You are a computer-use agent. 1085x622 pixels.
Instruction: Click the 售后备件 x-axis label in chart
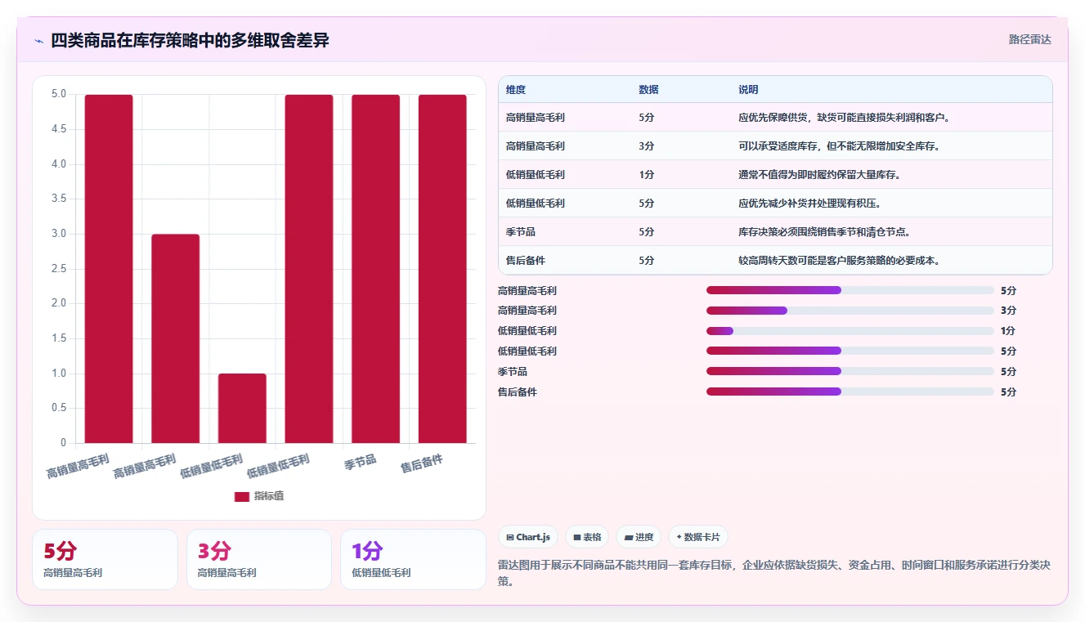coord(422,465)
